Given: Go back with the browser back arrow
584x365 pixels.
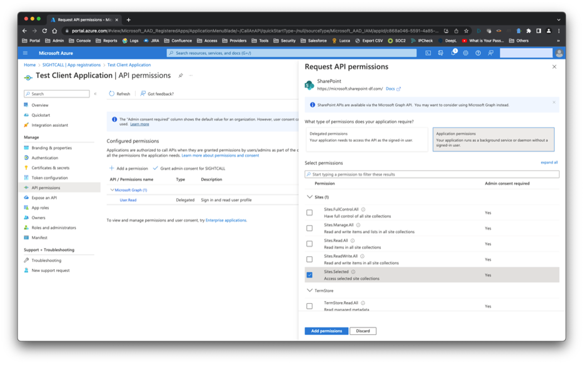Looking at the screenshot, I should 24,31.
